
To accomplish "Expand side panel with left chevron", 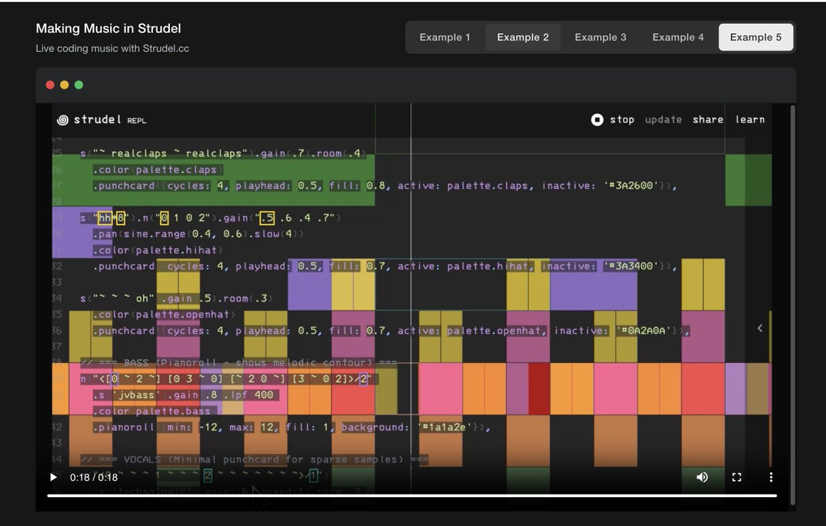I will [x=760, y=328].
